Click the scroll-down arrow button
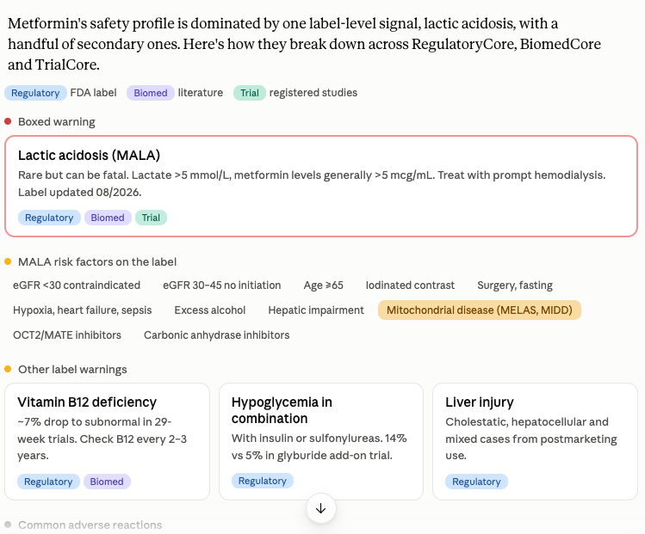 [321, 508]
